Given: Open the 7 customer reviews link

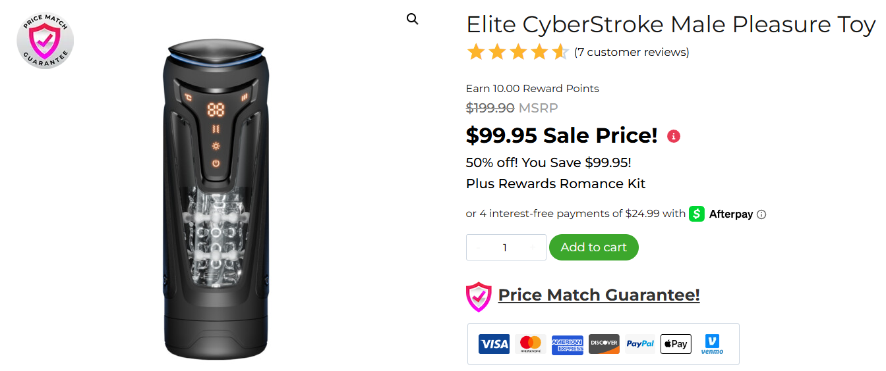Looking at the screenshot, I should [x=631, y=53].
